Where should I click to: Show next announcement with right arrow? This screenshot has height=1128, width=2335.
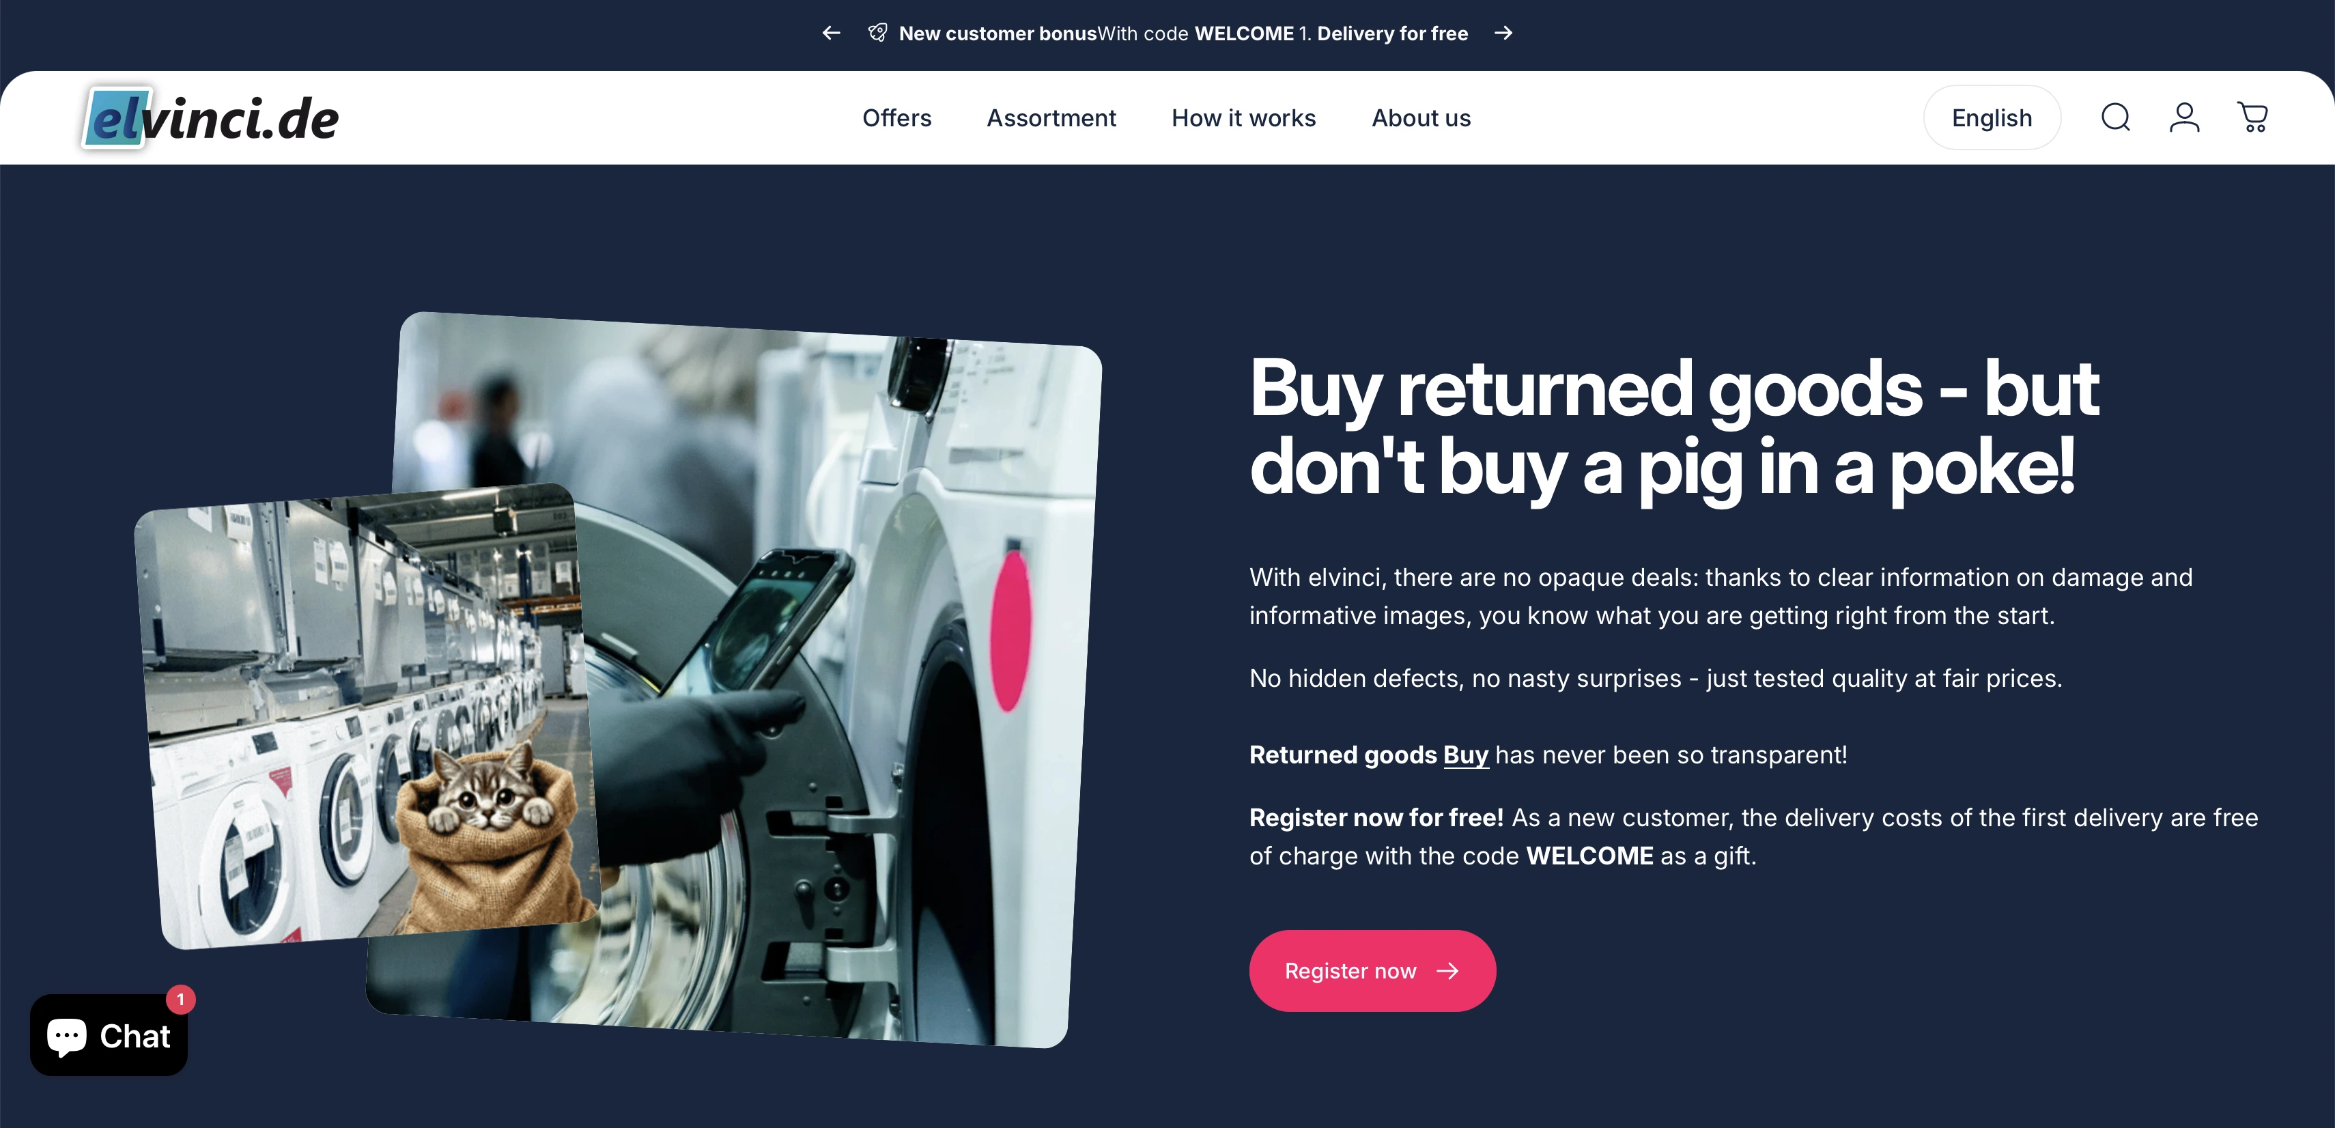pyautogui.click(x=1504, y=33)
